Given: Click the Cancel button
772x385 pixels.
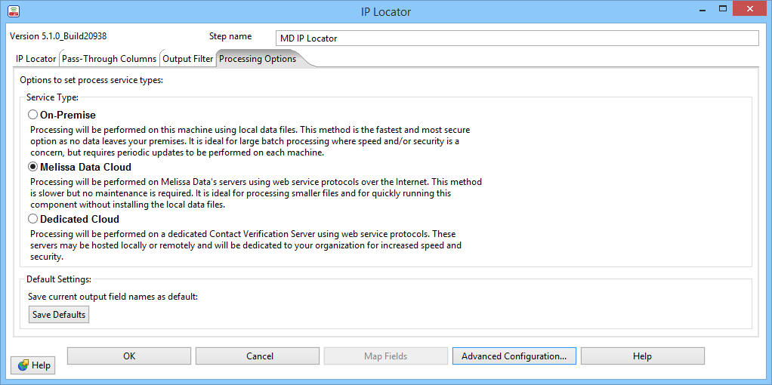Looking at the screenshot, I should click(x=260, y=356).
